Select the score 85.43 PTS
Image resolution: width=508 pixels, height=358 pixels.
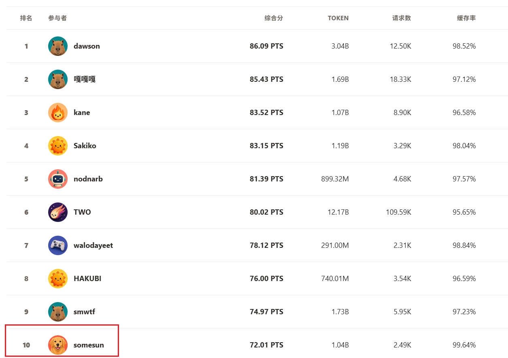pyautogui.click(x=266, y=79)
